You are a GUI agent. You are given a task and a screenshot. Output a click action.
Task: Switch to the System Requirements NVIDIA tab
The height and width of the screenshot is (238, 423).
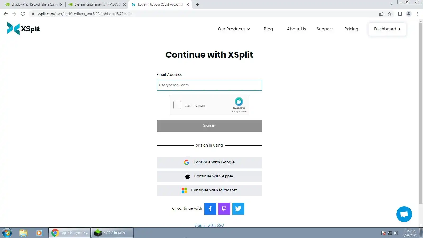click(96, 4)
